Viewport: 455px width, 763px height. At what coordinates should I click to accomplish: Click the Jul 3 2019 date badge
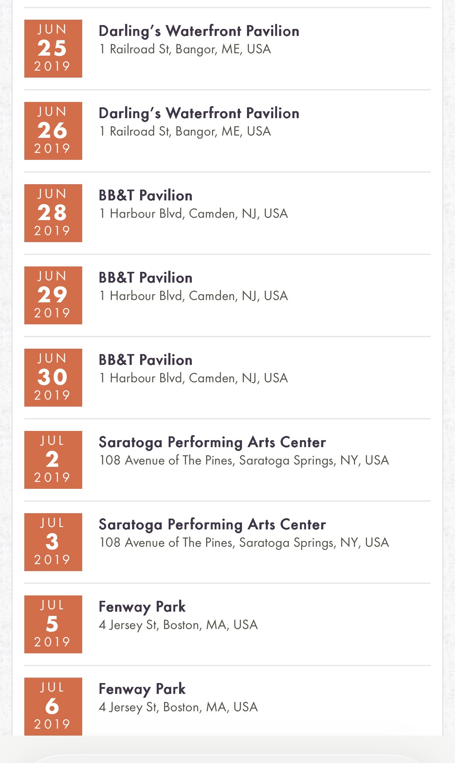(x=53, y=542)
